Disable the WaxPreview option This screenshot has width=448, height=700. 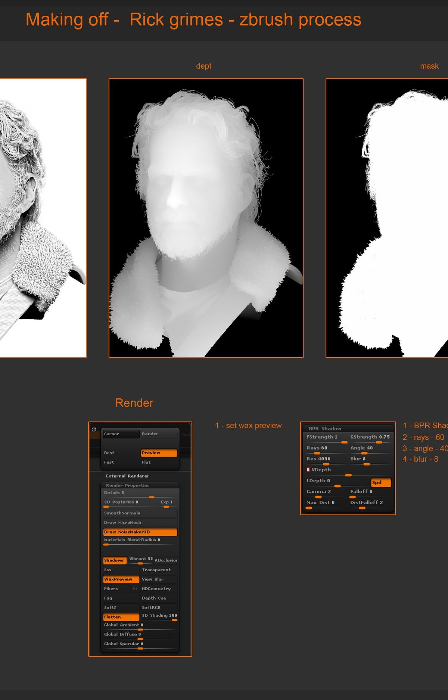tap(121, 579)
